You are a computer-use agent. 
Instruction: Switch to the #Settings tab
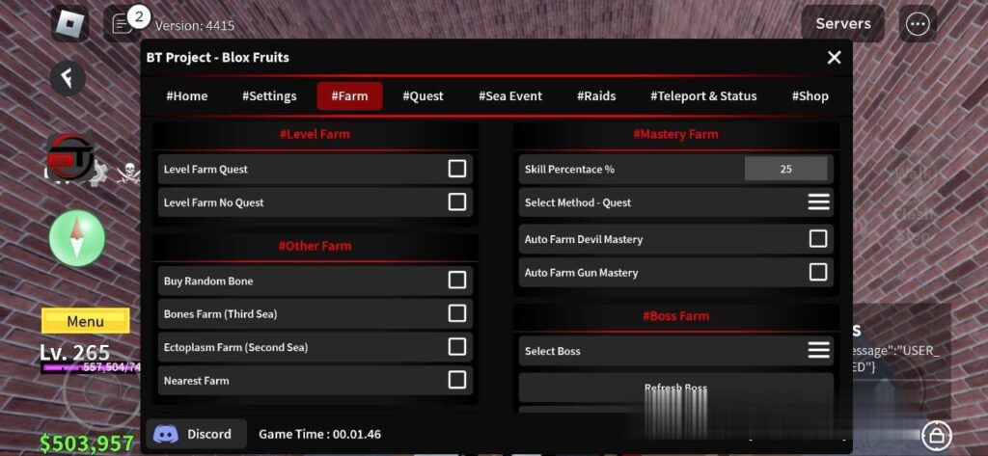pyautogui.click(x=269, y=95)
